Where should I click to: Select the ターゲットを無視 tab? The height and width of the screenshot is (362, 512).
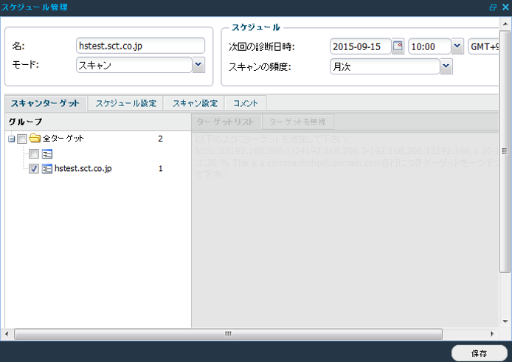298,122
